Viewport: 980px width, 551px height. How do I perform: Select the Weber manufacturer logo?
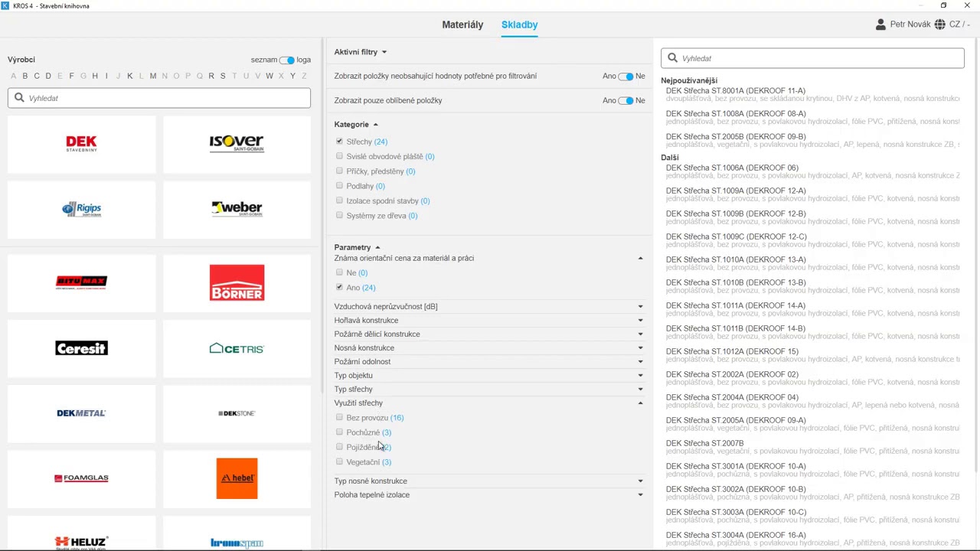click(x=237, y=209)
